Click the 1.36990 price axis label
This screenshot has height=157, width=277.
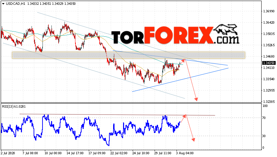pyautogui.click(x=269, y=11)
